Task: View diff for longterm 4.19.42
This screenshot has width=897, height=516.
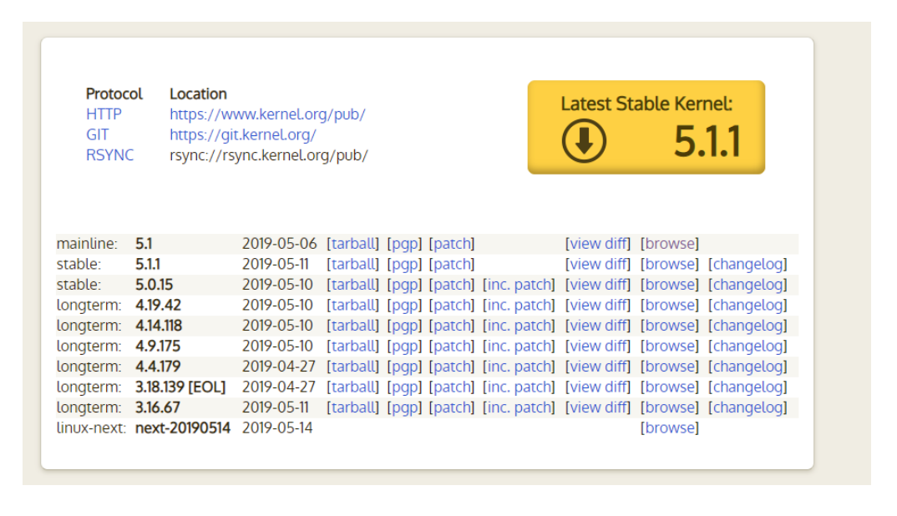Action: coord(598,306)
